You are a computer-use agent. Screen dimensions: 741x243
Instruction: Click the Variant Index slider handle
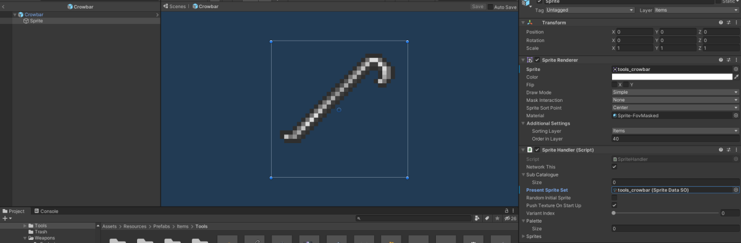(613, 213)
